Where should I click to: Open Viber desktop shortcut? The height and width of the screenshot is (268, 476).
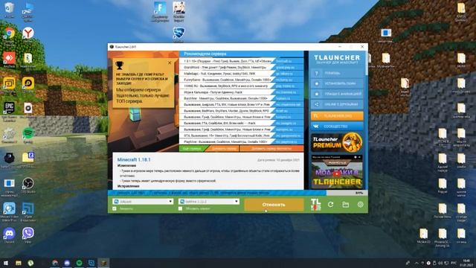[28, 235]
